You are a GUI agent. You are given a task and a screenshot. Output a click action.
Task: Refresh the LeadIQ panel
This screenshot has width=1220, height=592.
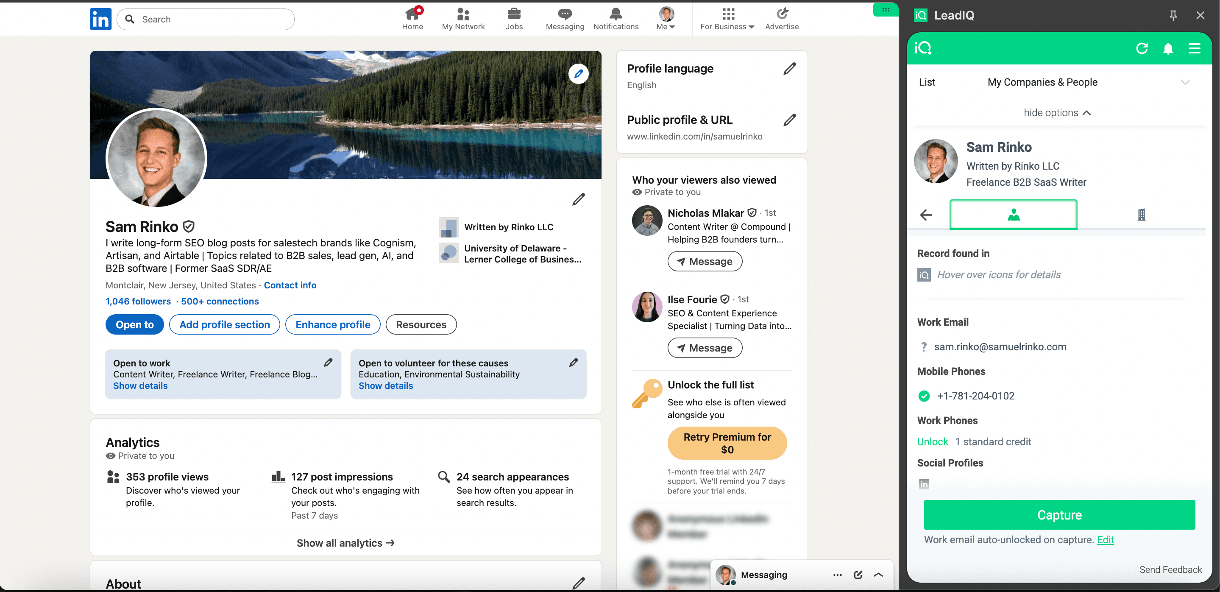click(1142, 48)
